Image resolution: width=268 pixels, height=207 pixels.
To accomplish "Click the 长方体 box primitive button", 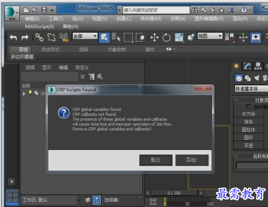I will tap(248, 114).
